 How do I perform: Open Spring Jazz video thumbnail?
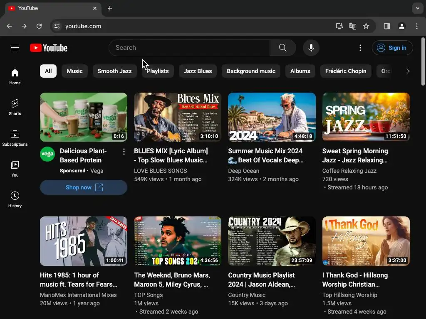pos(366,117)
